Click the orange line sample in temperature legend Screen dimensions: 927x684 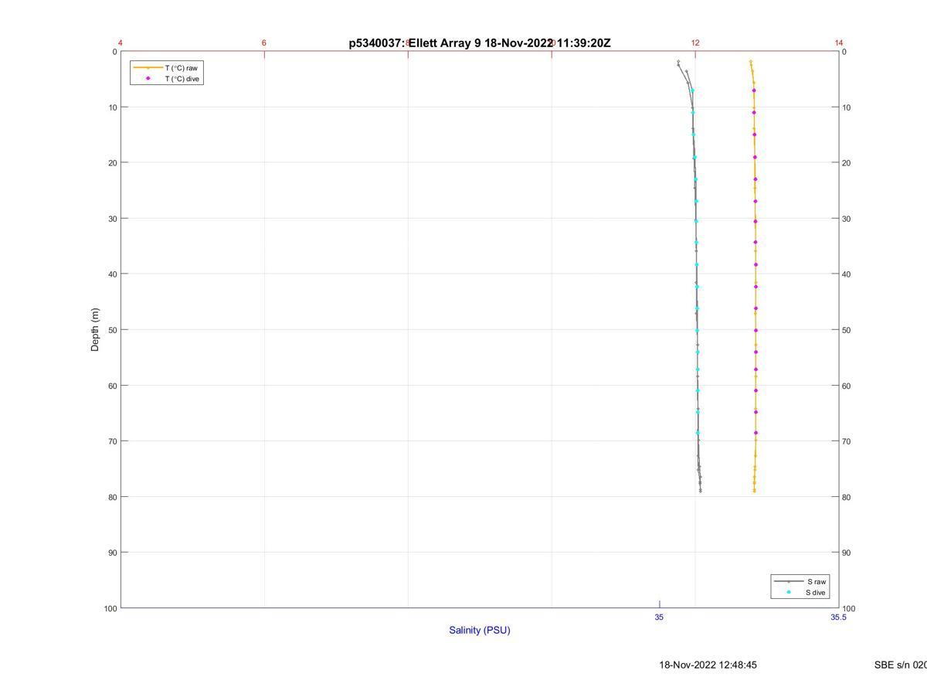[x=148, y=68]
